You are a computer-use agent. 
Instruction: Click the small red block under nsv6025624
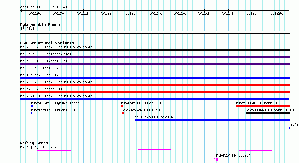coord(123,113)
